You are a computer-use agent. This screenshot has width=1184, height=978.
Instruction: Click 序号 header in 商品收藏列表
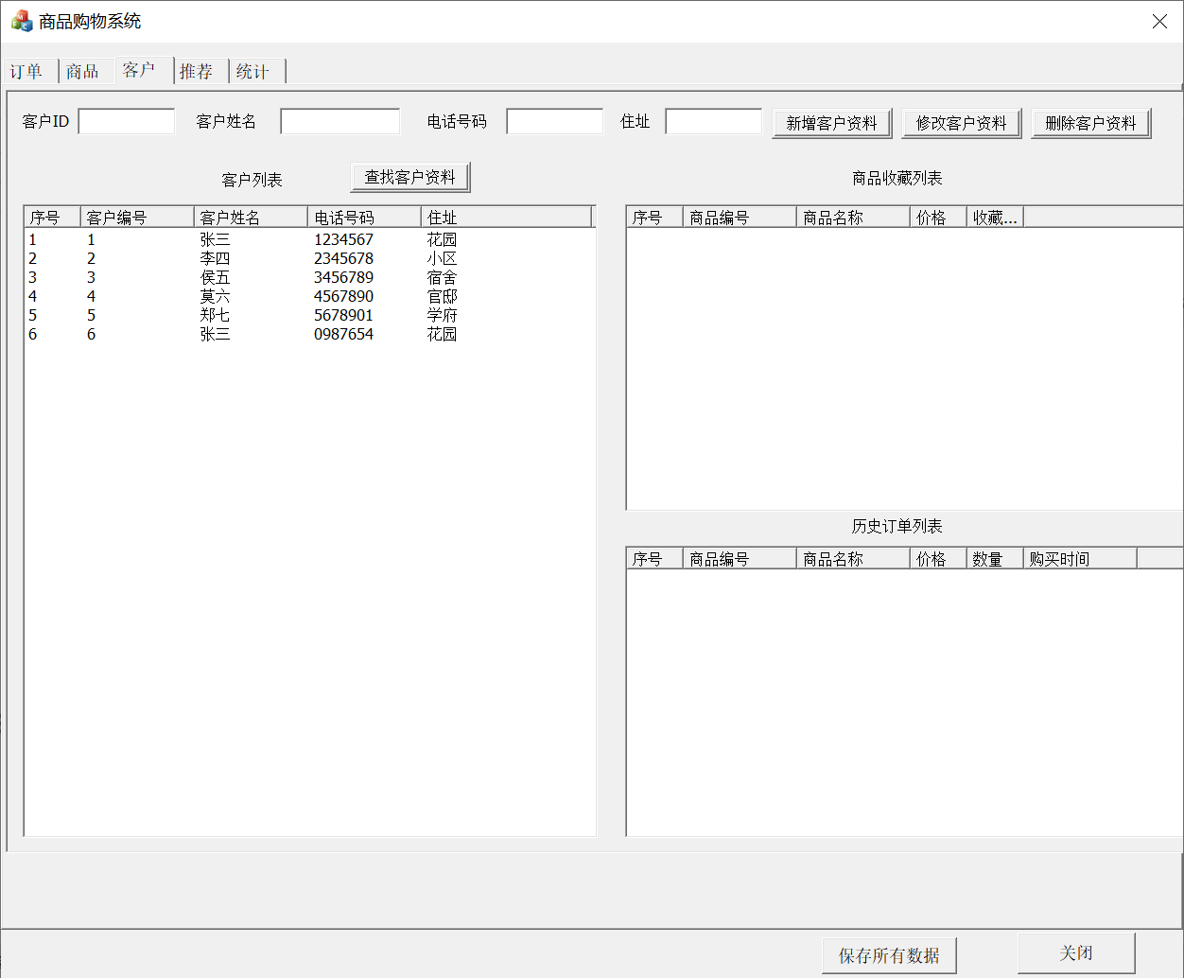(654, 217)
